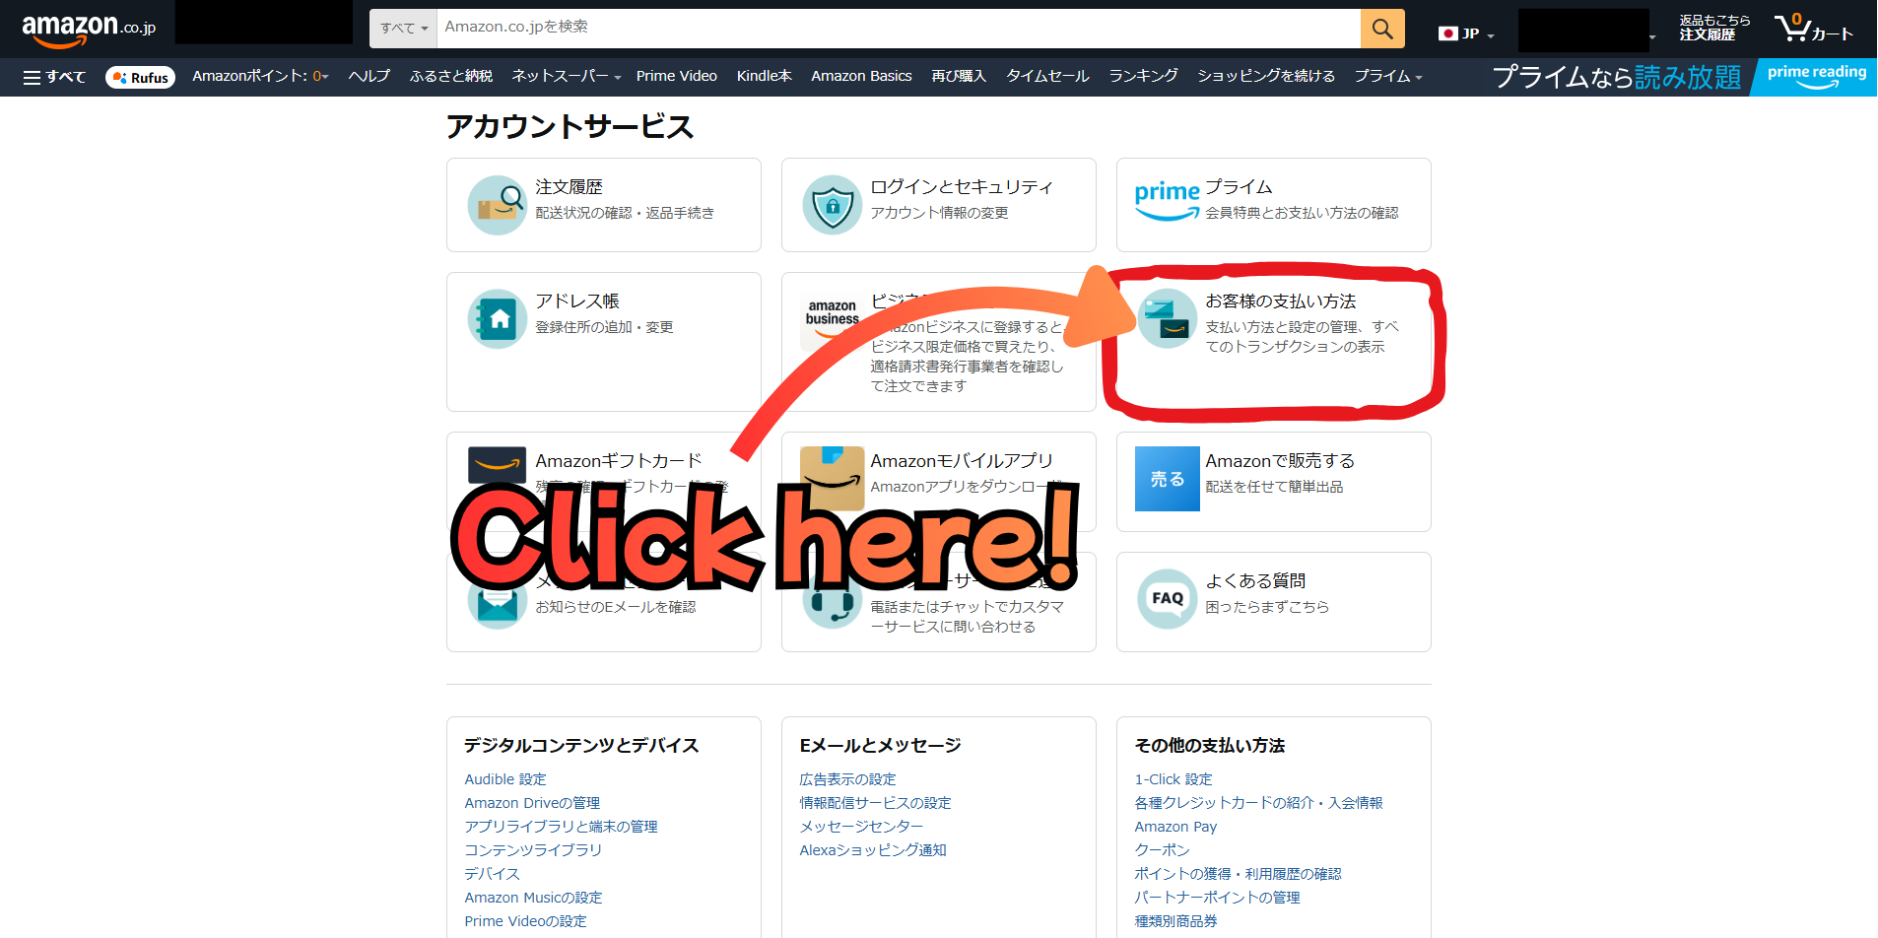This screenshot has height=938, width=1878.
Task: Click the ログインとセキュリティ shield icon
Action: coord(833,205)
